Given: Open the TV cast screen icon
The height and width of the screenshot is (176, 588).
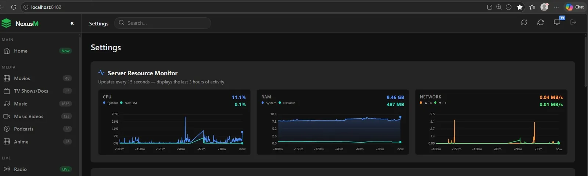Looking at the screenshot, I should click(x=557, y=22).
